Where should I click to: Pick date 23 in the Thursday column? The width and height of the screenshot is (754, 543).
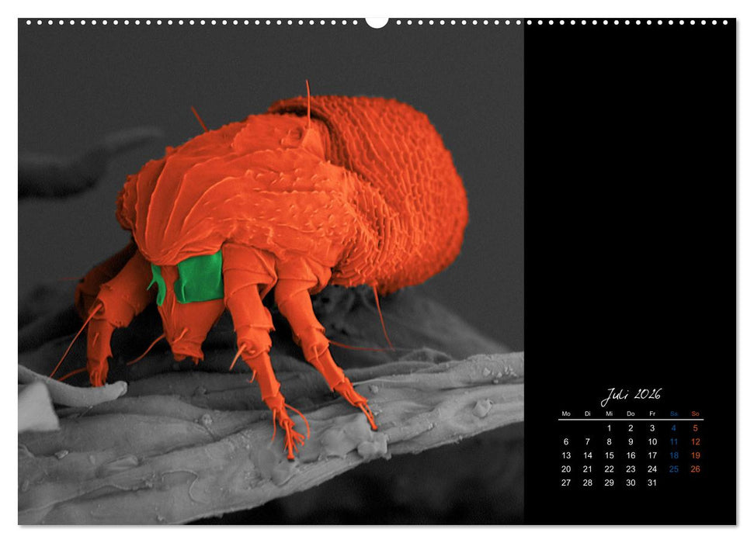pyautogui.click(x=631, y=469)
